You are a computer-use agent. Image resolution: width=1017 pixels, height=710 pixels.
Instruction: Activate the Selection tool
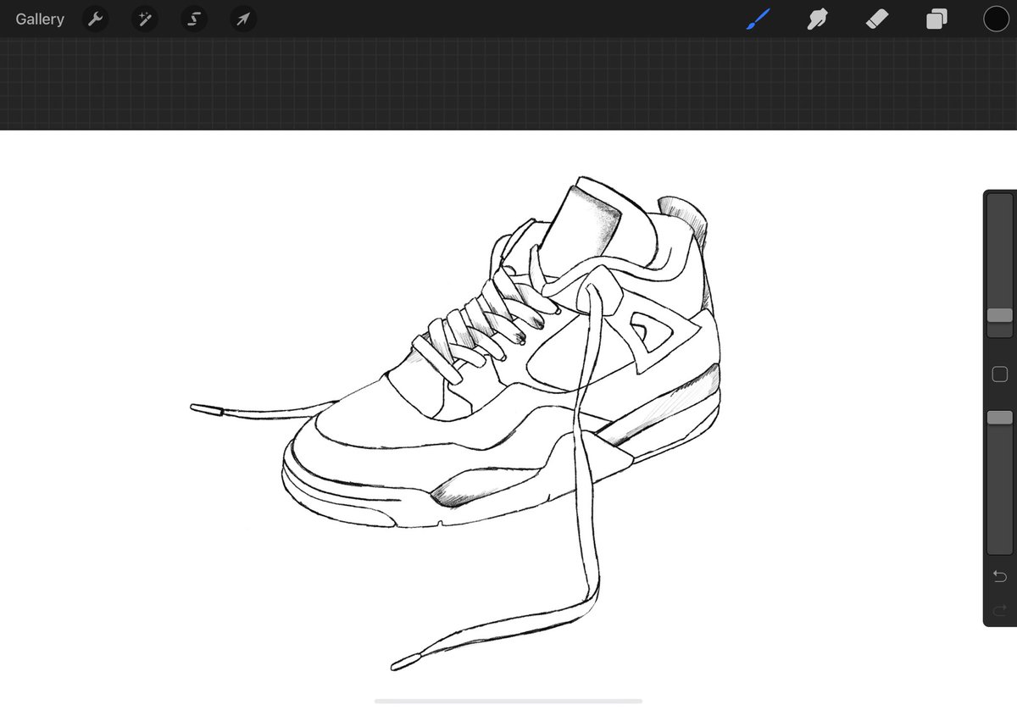point(194,19)
